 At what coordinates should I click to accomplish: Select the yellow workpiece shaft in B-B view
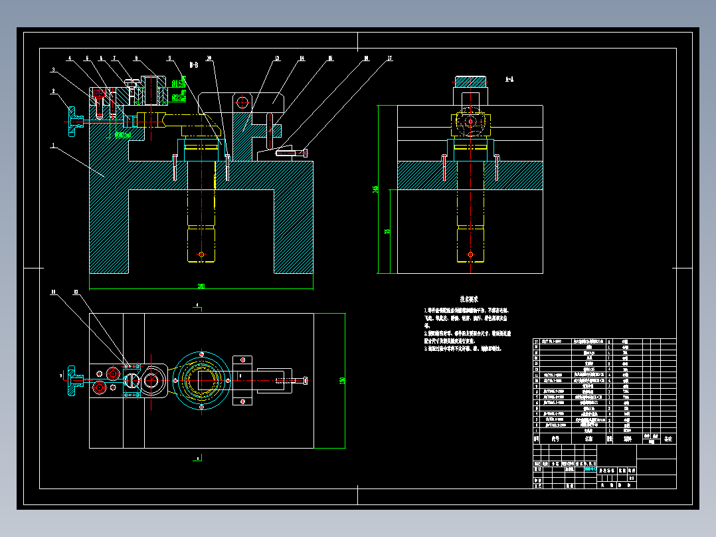click(201, 211)
